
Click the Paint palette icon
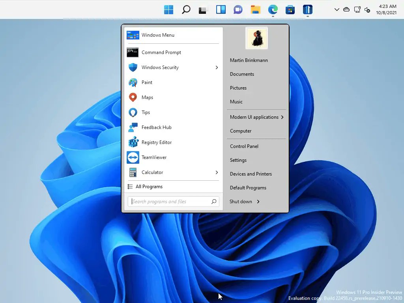133,82
